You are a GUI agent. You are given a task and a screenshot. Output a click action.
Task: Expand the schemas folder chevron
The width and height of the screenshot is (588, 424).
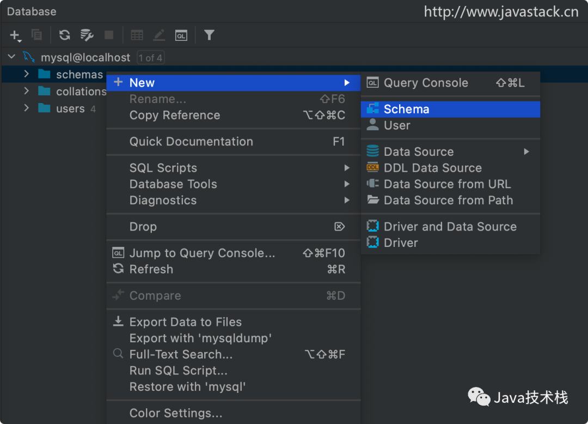pos(26,74)
